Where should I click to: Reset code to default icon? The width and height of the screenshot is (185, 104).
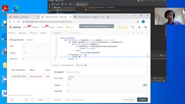tap(138, 33)
